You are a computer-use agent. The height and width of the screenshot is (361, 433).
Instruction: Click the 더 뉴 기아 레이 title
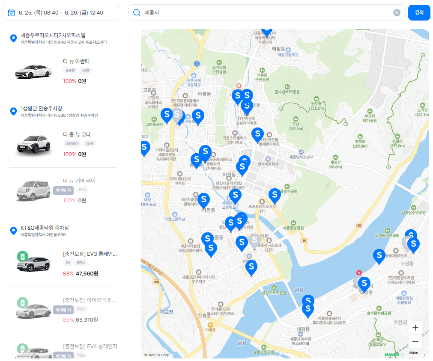[x=79, y=180]
